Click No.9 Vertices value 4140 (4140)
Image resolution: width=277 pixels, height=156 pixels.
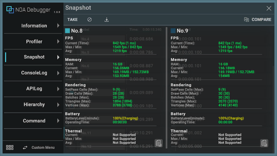tap(228, 105)
